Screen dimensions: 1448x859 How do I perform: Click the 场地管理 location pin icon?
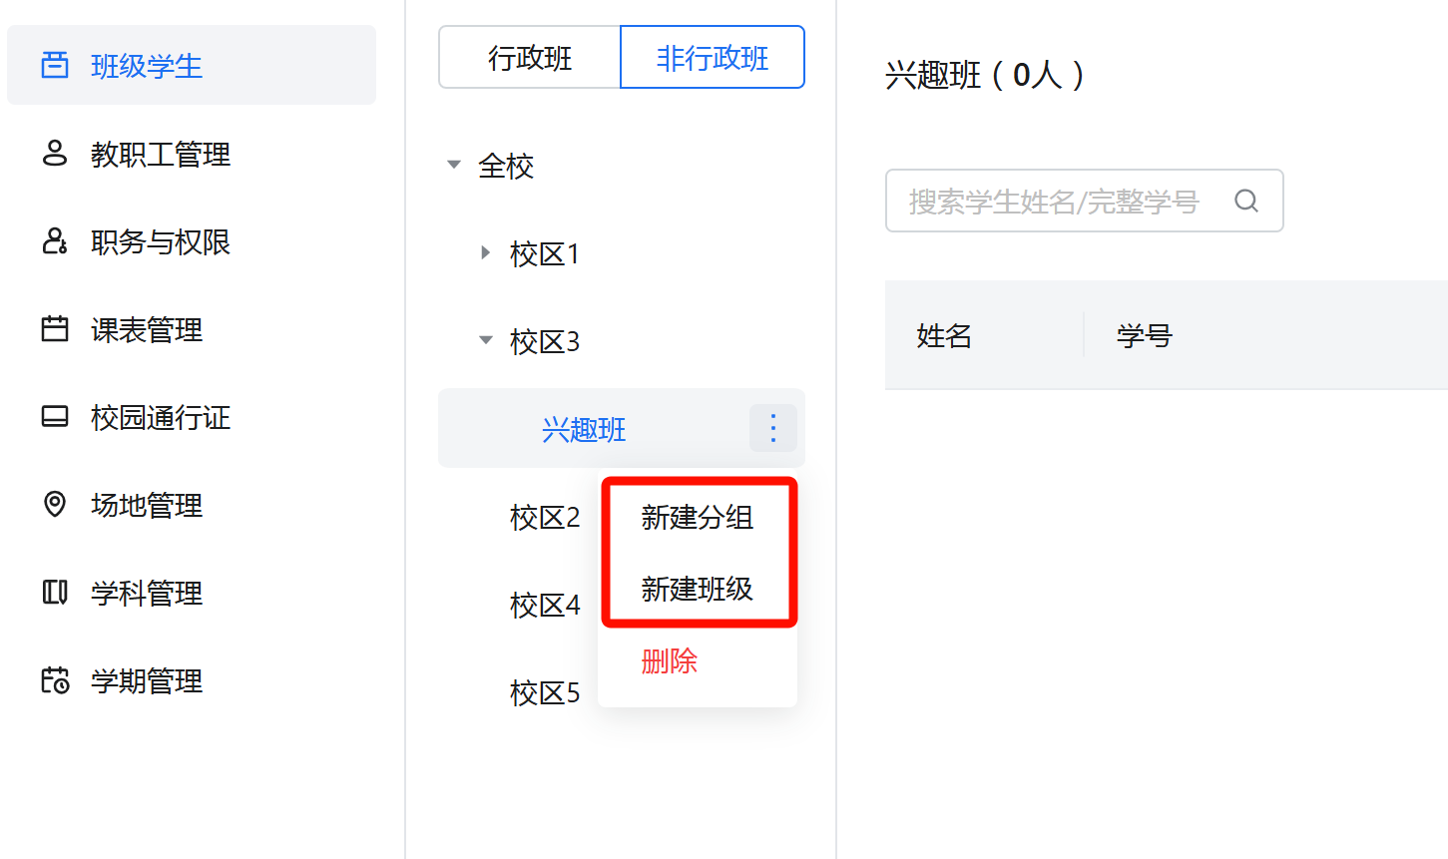point(55,505)
